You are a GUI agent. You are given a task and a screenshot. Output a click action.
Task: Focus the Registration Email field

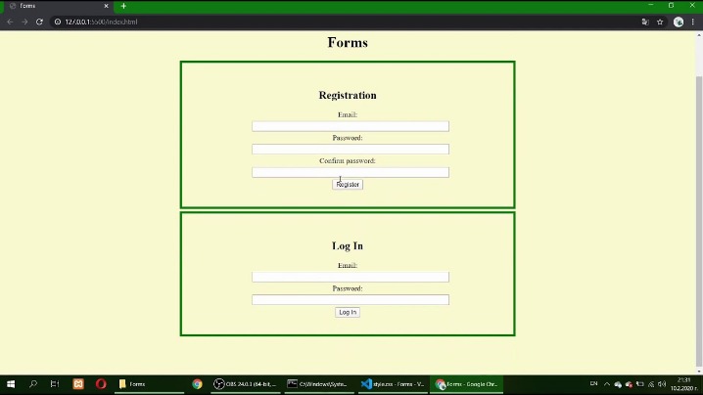(350, 126)
